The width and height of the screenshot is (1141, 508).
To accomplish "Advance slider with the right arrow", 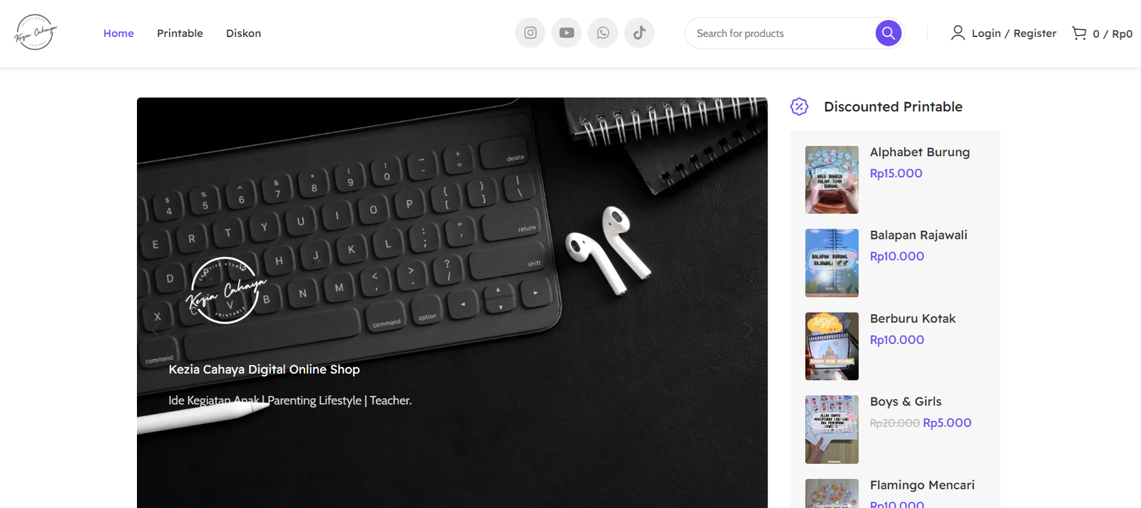I will pos(748,331).
